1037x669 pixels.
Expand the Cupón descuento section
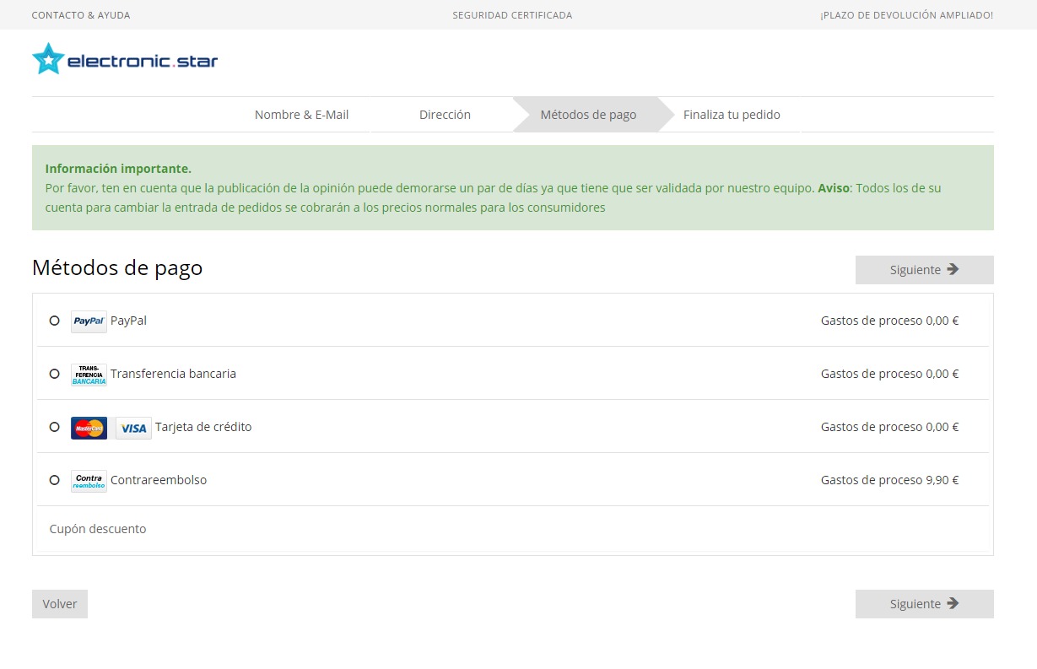tap(98, 529)
